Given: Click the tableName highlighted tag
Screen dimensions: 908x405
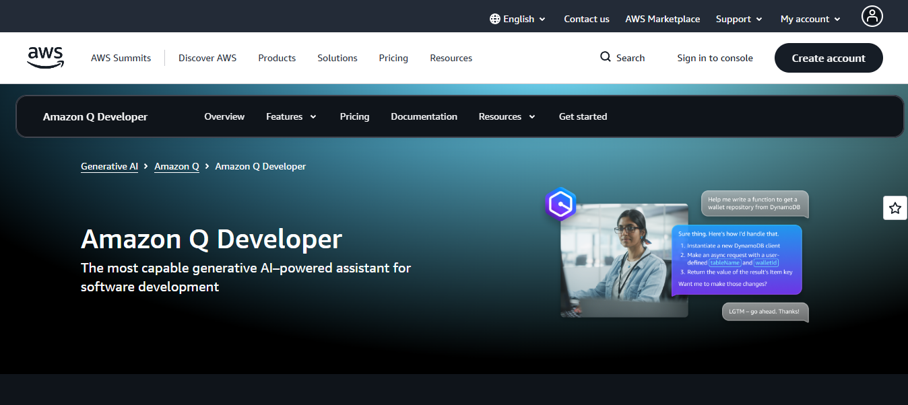Looking at the screenshot, I should 725,263.
